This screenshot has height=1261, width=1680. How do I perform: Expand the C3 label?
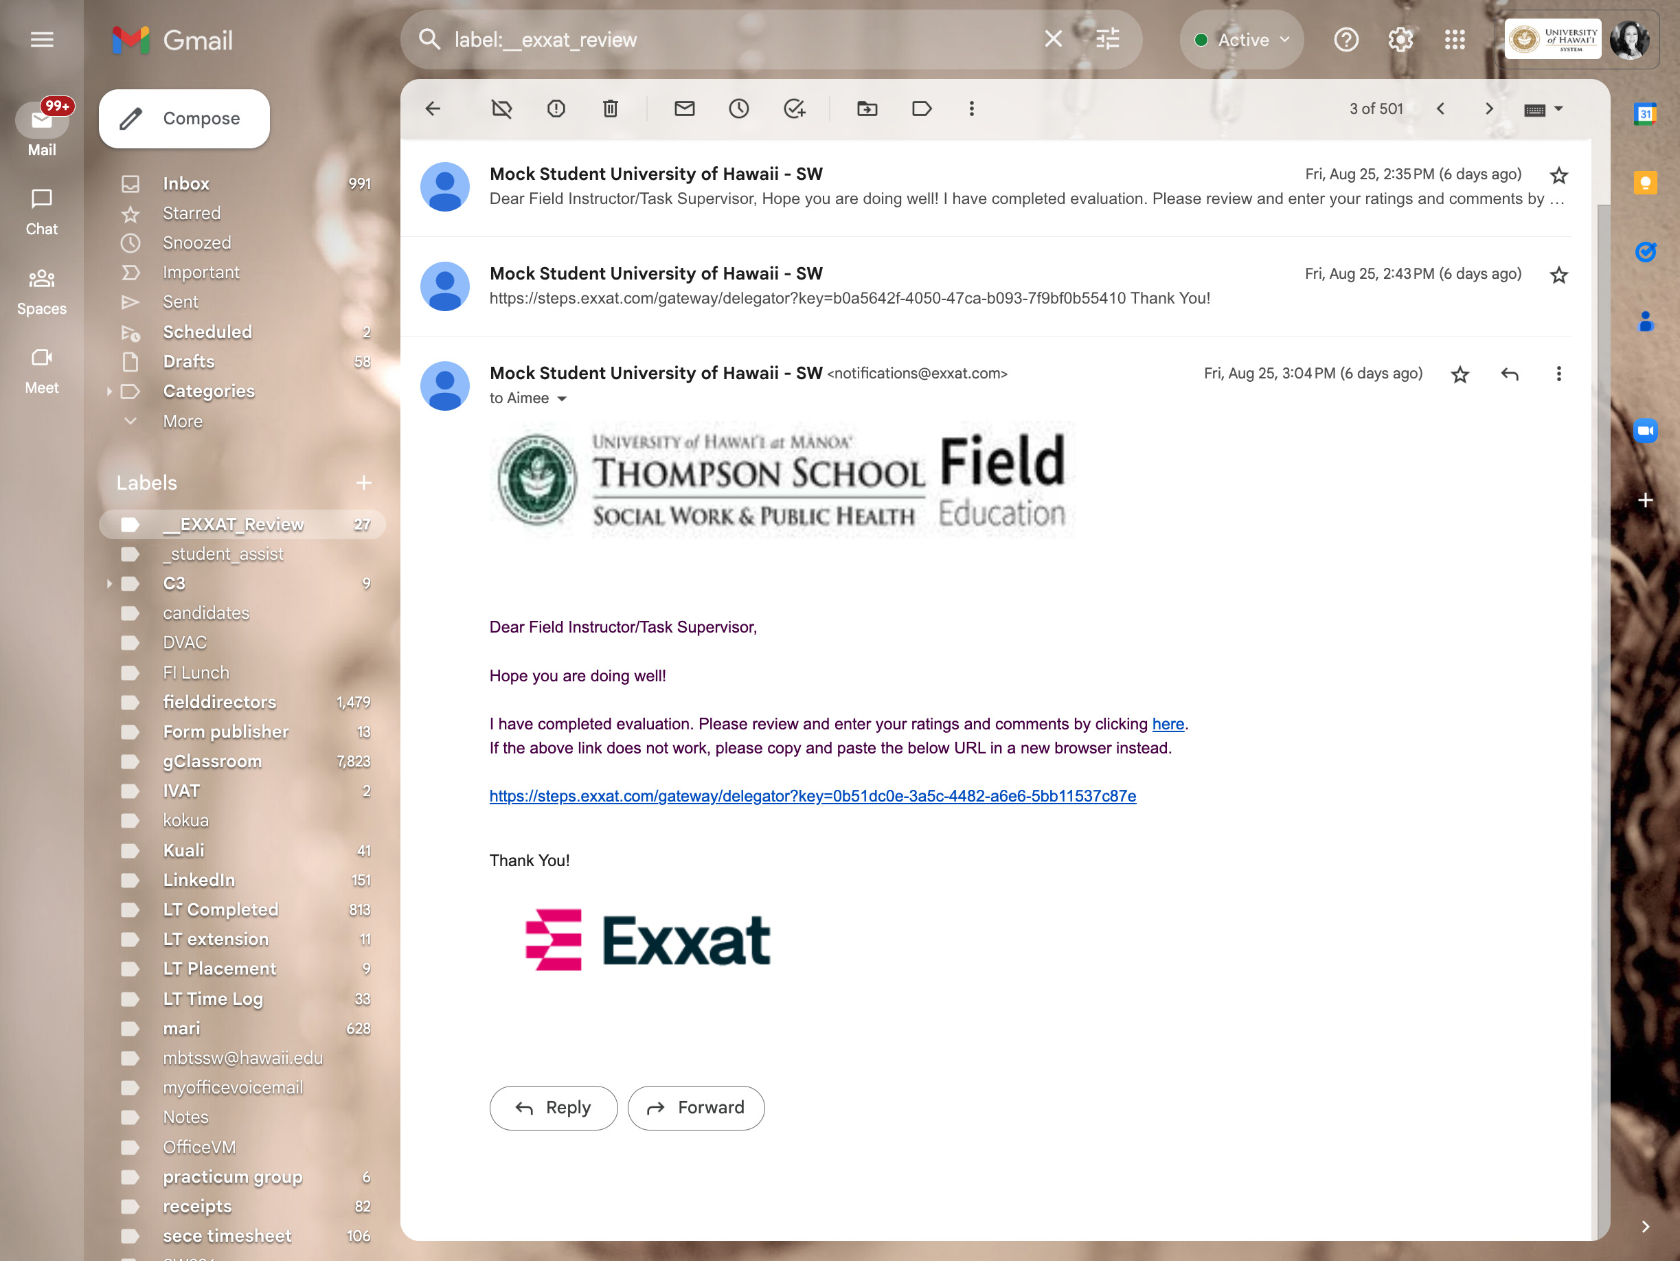click(109, 584)
